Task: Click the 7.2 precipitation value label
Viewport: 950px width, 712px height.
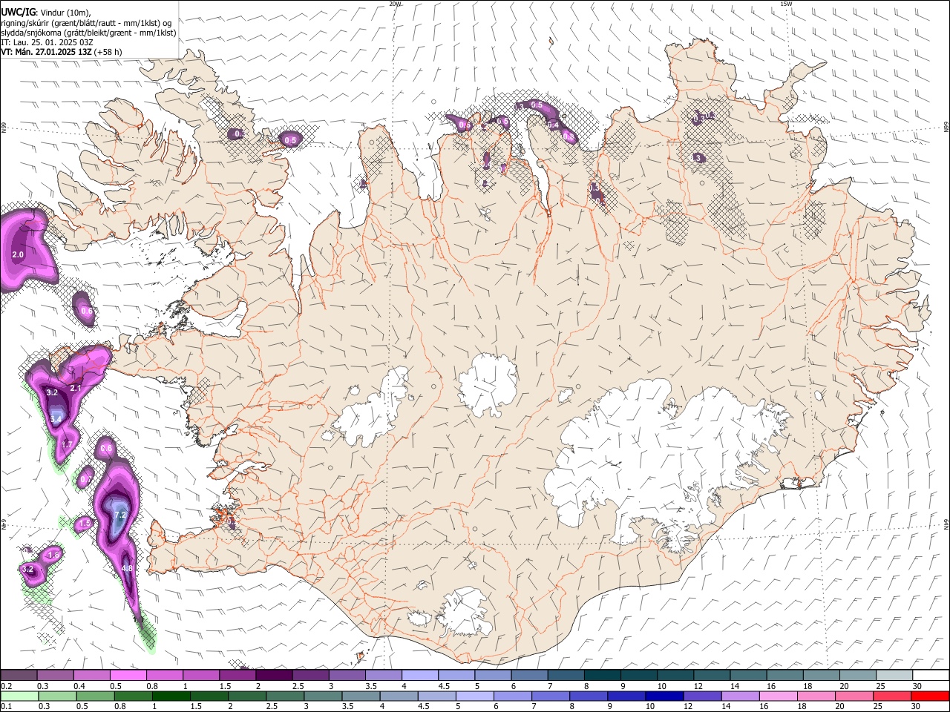Action: coord(120,515)
